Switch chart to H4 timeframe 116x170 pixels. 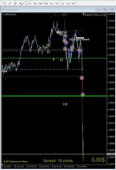point(57,4)
